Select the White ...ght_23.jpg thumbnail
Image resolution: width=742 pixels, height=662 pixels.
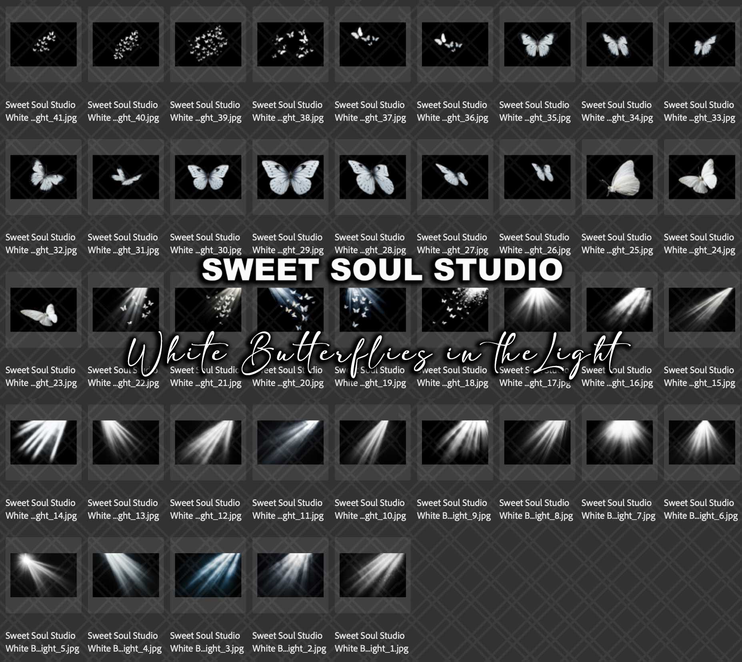click(44, 310)
